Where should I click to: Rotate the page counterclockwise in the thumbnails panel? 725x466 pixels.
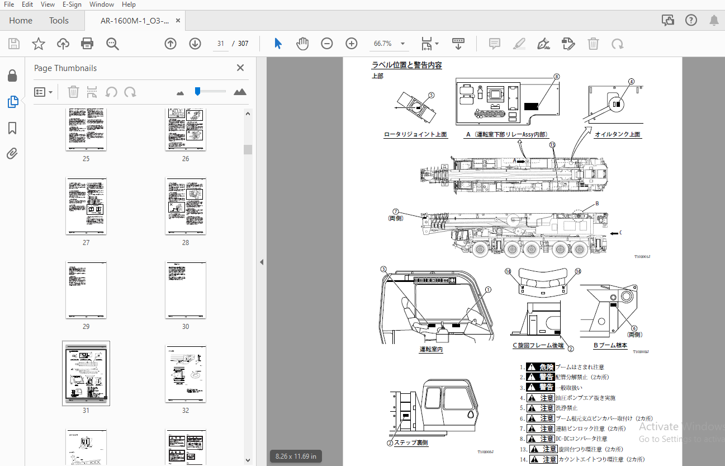(112, 92)
